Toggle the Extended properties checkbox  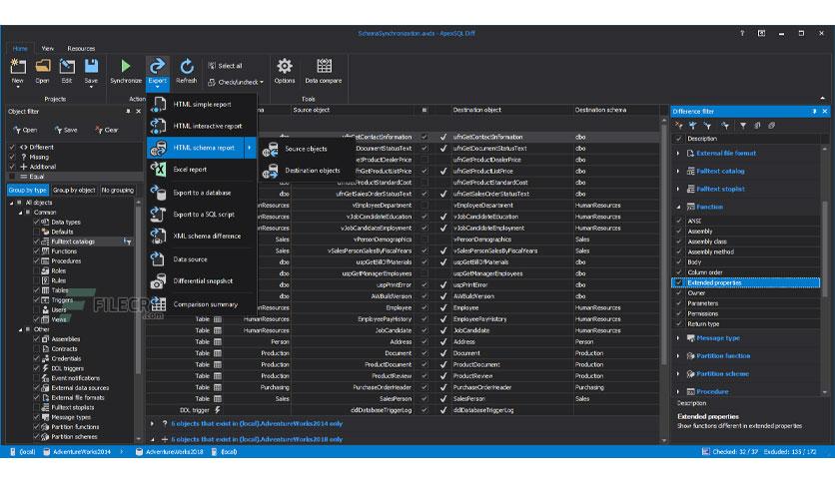[x=678, y=282]
